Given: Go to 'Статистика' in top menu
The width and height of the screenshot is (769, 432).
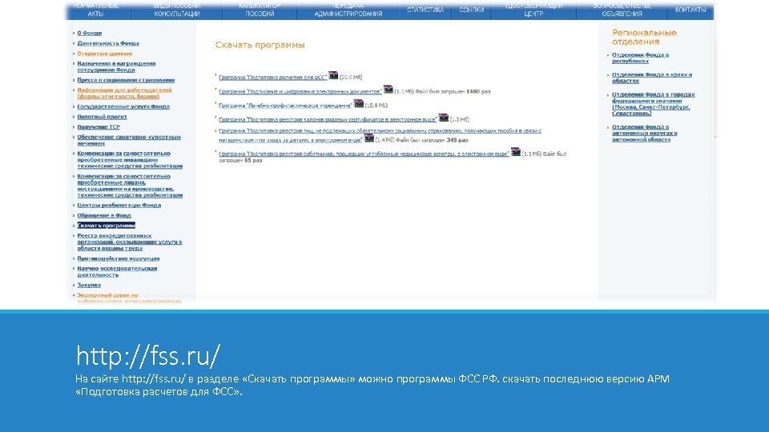Looking at the screenshot, I should click(425, 10).
